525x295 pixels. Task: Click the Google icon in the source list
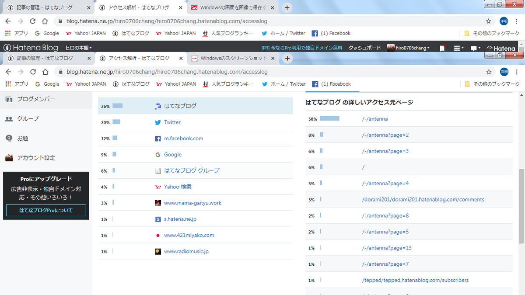(x=158, y=155)
